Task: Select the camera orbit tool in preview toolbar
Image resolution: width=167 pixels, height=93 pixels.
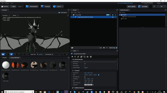Action: click(x=3, y=54)
